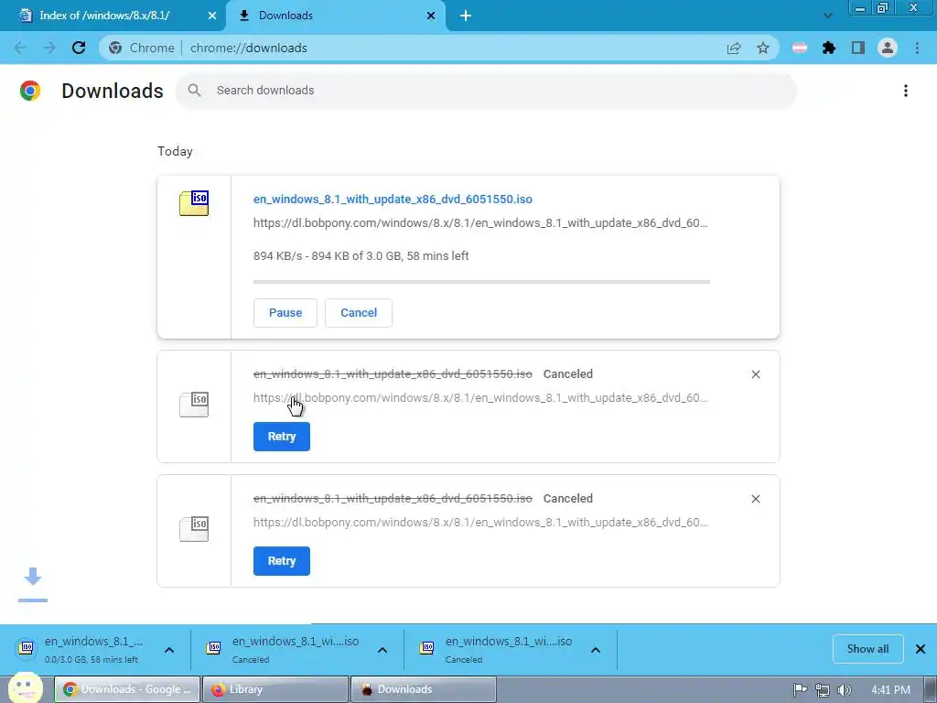This screenshot has width=937, height=703.
Task: Open the start menu smiley button
Action: pos(25,687)
